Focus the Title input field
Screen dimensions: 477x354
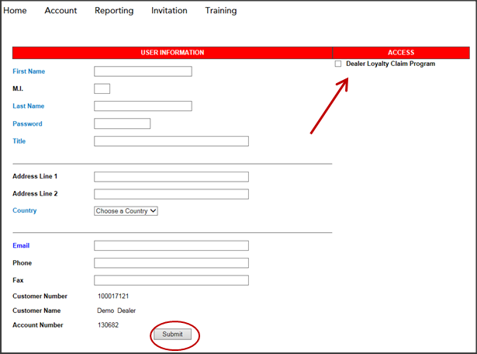tap(171, 141)
